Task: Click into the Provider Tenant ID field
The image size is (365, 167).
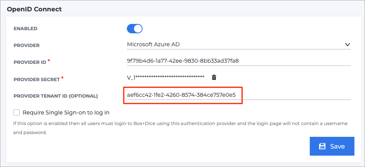Action: (239, 95)
